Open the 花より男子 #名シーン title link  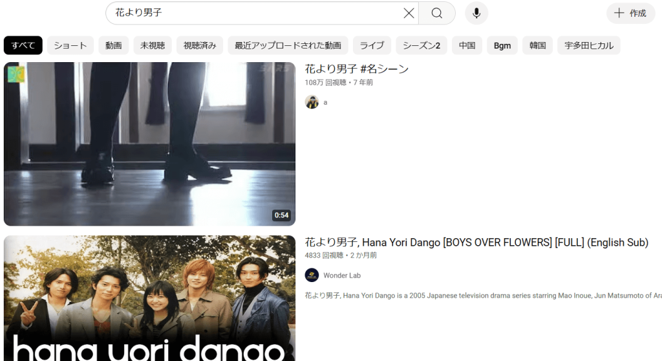click(x=357, y=69)
